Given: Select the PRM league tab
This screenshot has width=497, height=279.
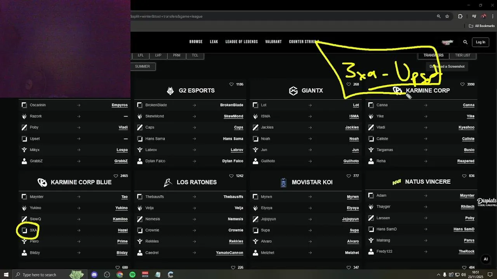Looking at the screenshot, I should [177, 55].
